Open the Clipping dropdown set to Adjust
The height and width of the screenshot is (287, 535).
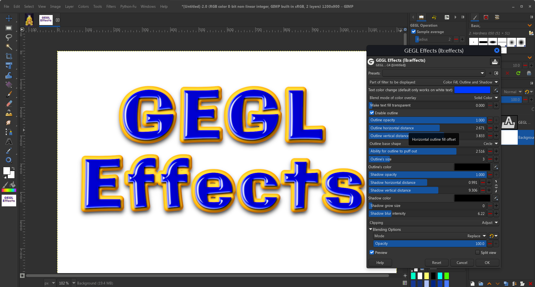434,222
